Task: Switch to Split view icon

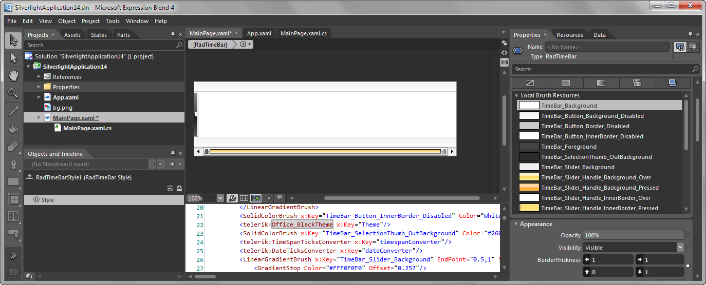Action: click(504, 62)
